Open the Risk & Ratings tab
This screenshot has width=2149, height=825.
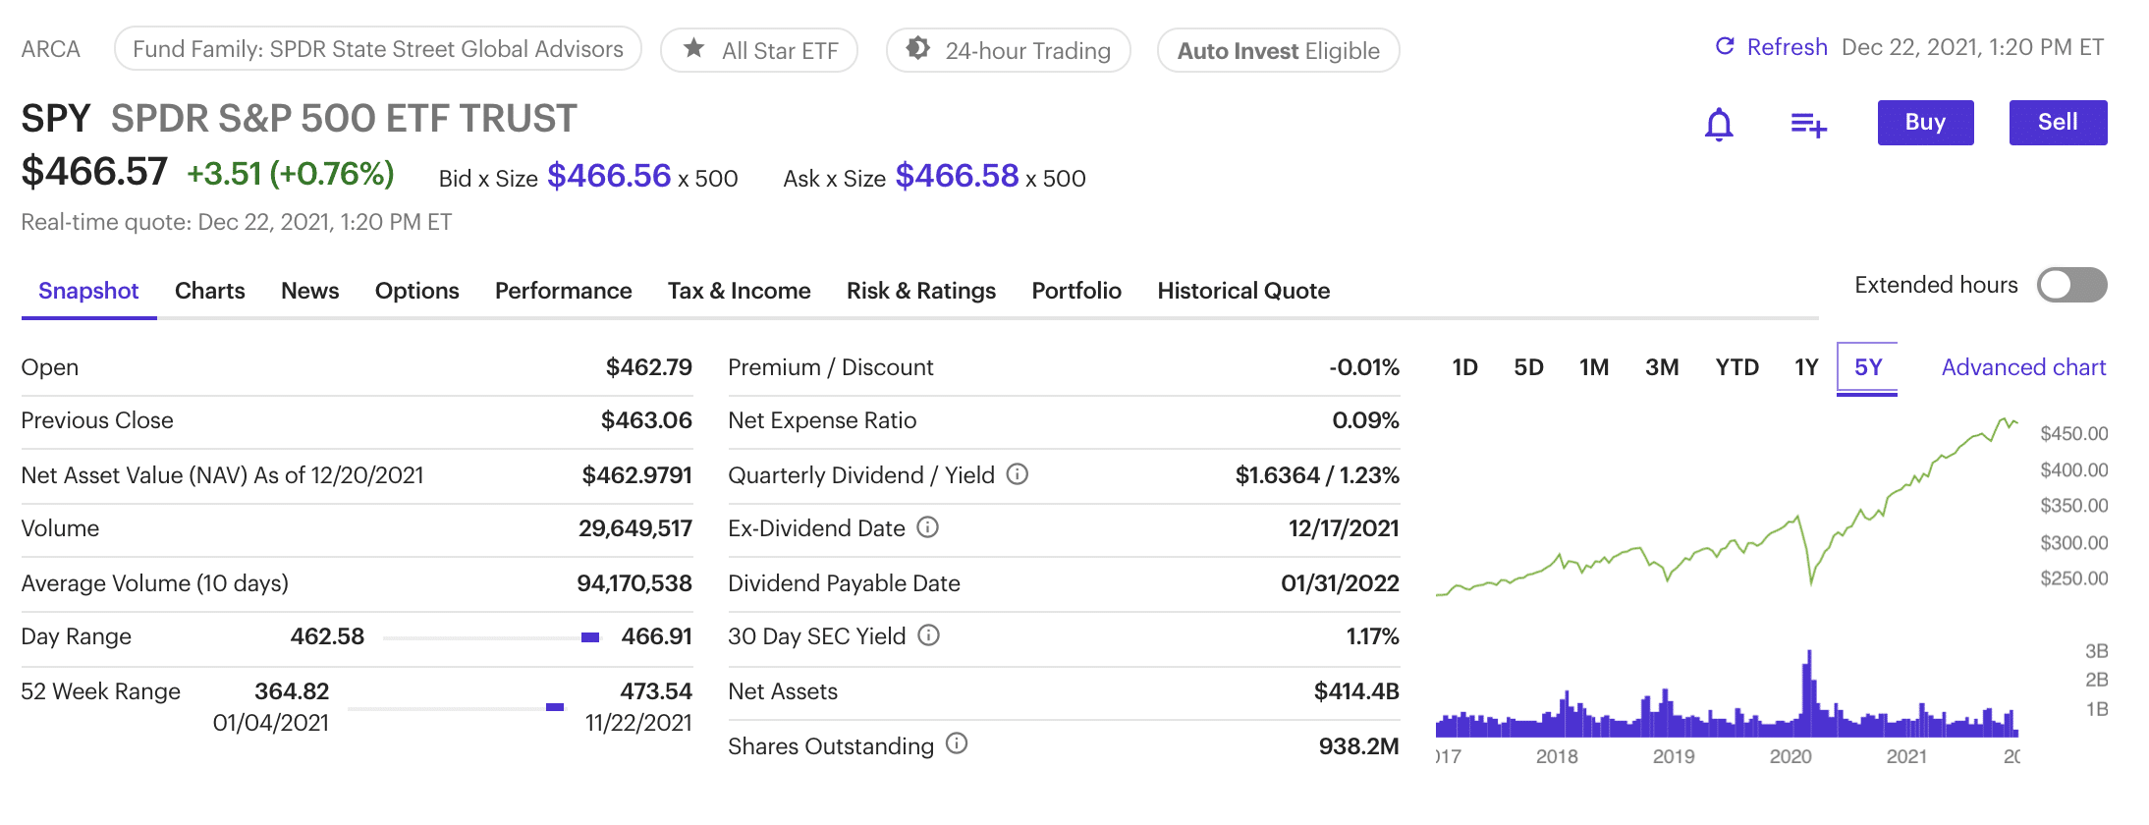pyautogui.click(x=921, y=291)
